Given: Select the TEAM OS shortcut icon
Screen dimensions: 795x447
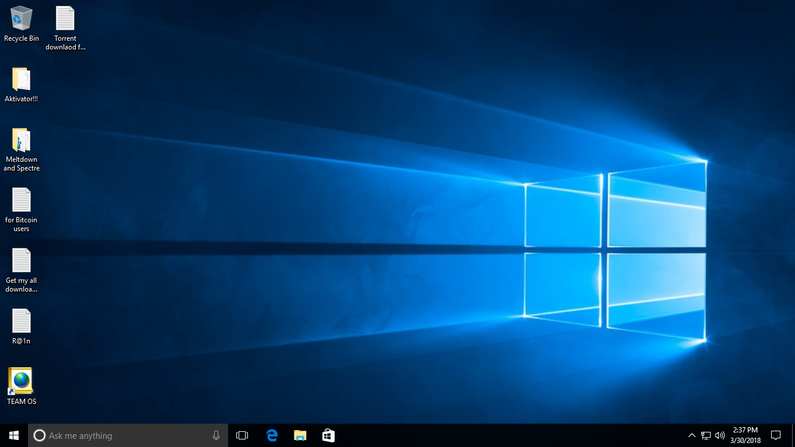Looking at the screenshot, I should (22, 386).
